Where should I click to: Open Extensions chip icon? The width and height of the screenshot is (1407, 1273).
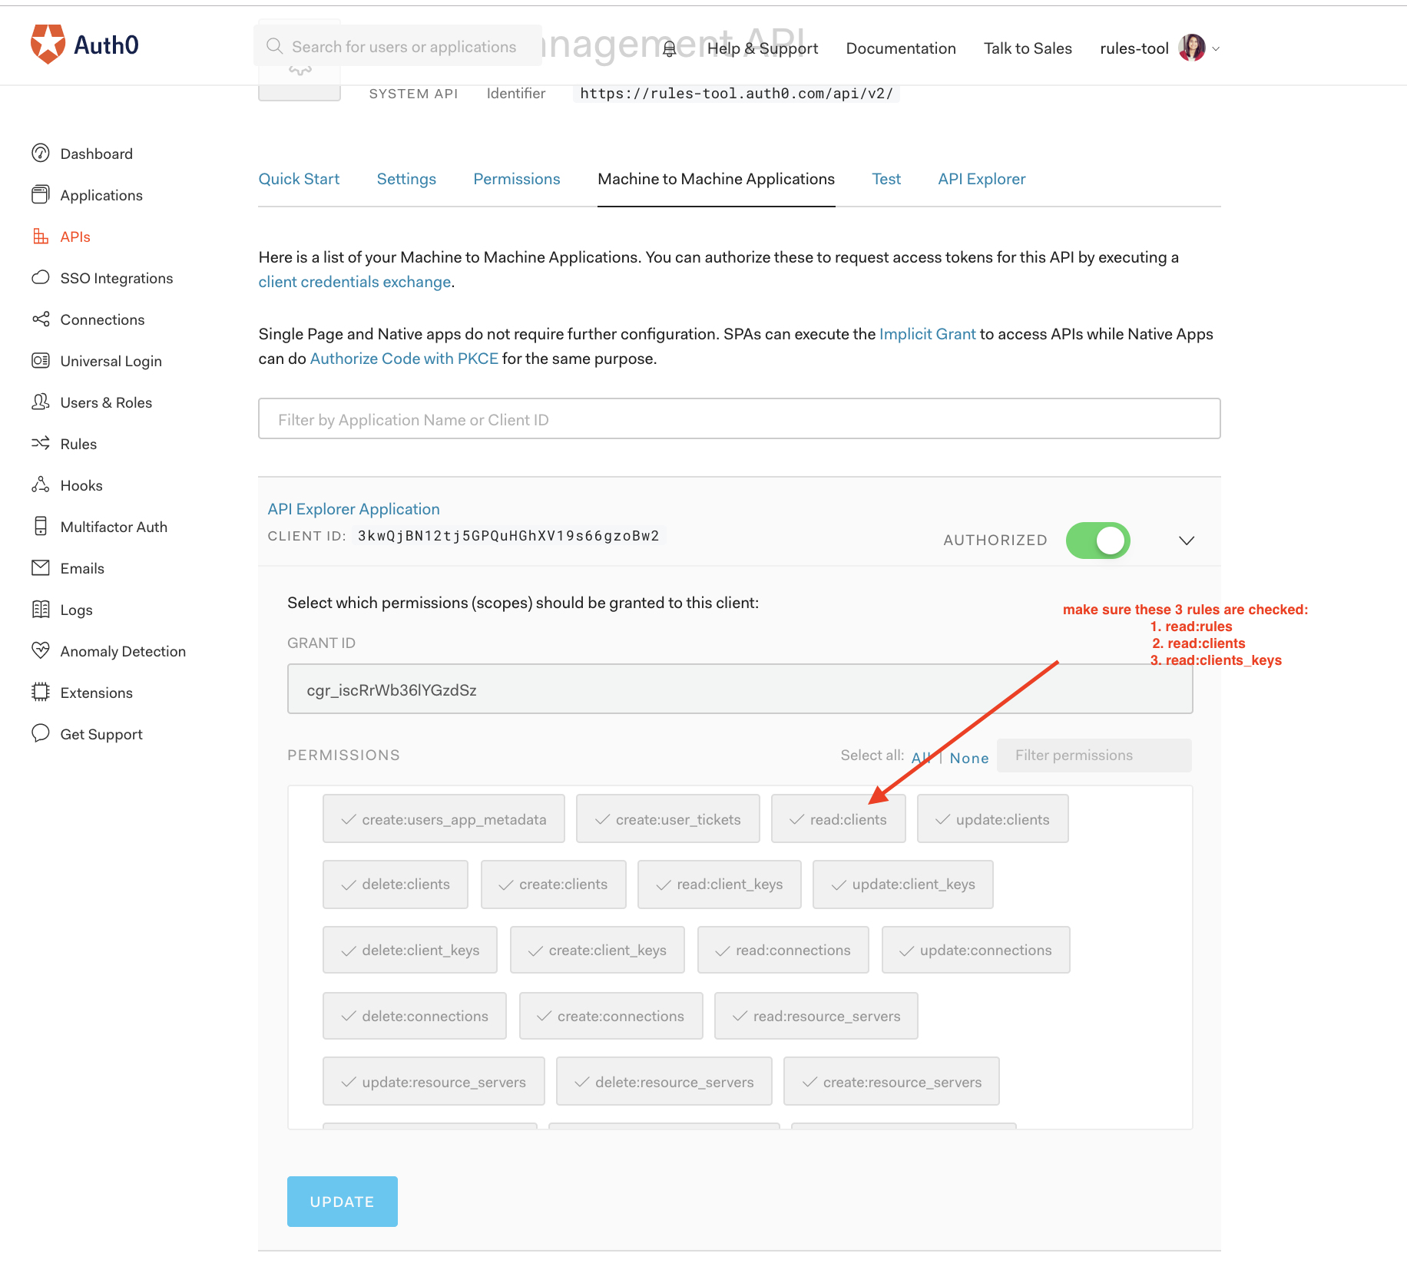[41, 693]
